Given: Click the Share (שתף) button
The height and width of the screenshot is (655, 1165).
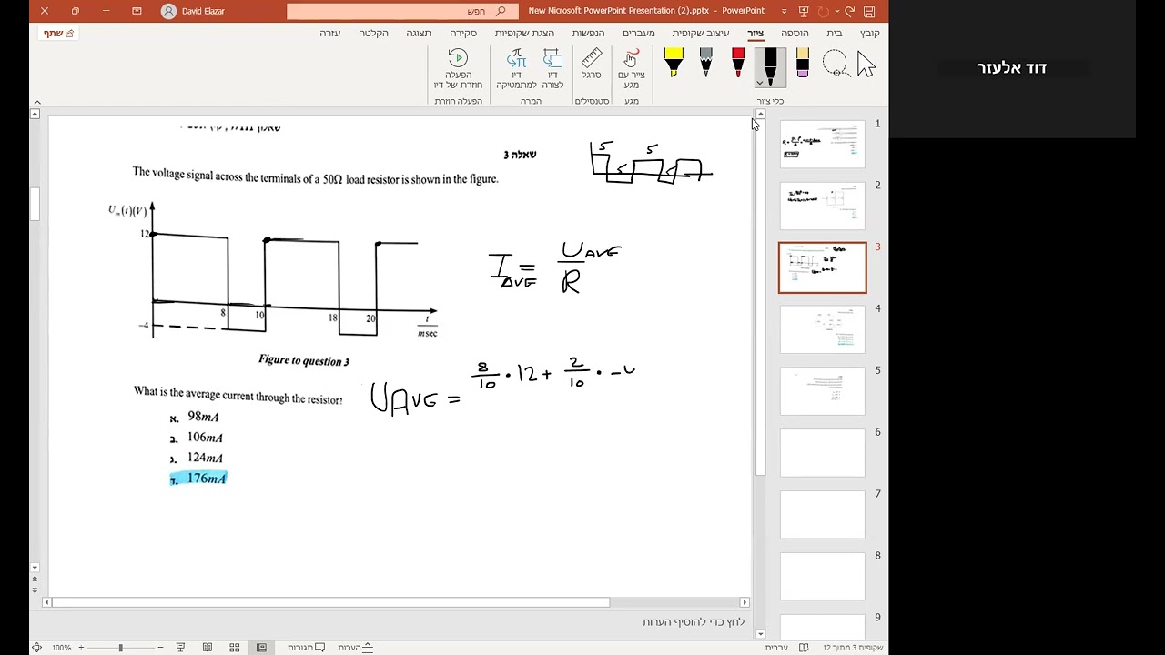Looking at the screenshot, I should point(59,33).
